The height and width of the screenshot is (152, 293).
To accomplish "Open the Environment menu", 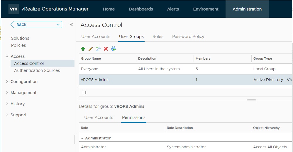I will pyautogui.click(x=206, y=9).
